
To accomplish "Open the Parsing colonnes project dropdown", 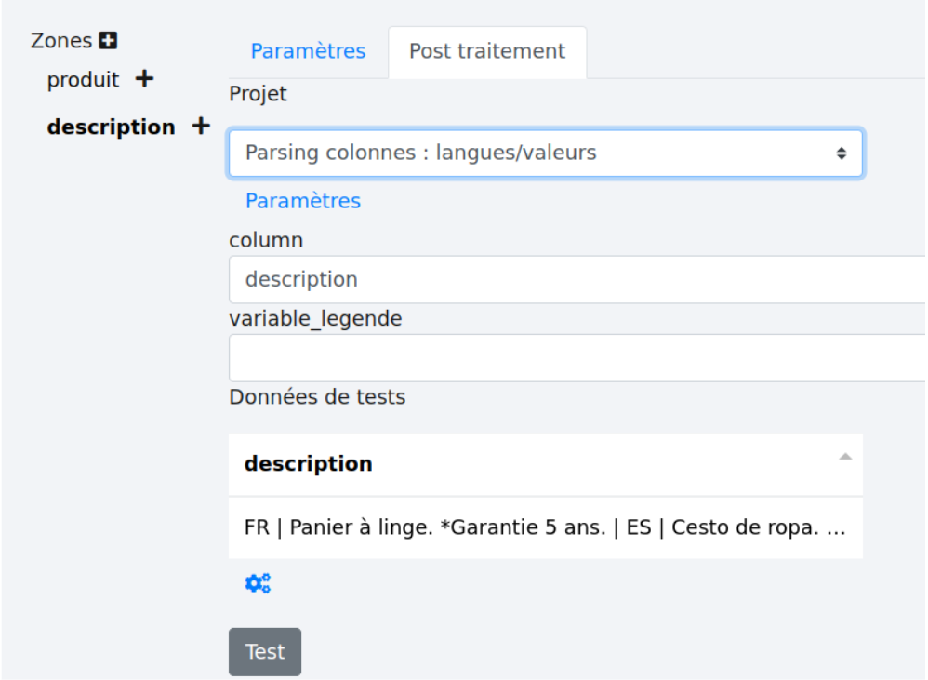I will pos(545,153).
